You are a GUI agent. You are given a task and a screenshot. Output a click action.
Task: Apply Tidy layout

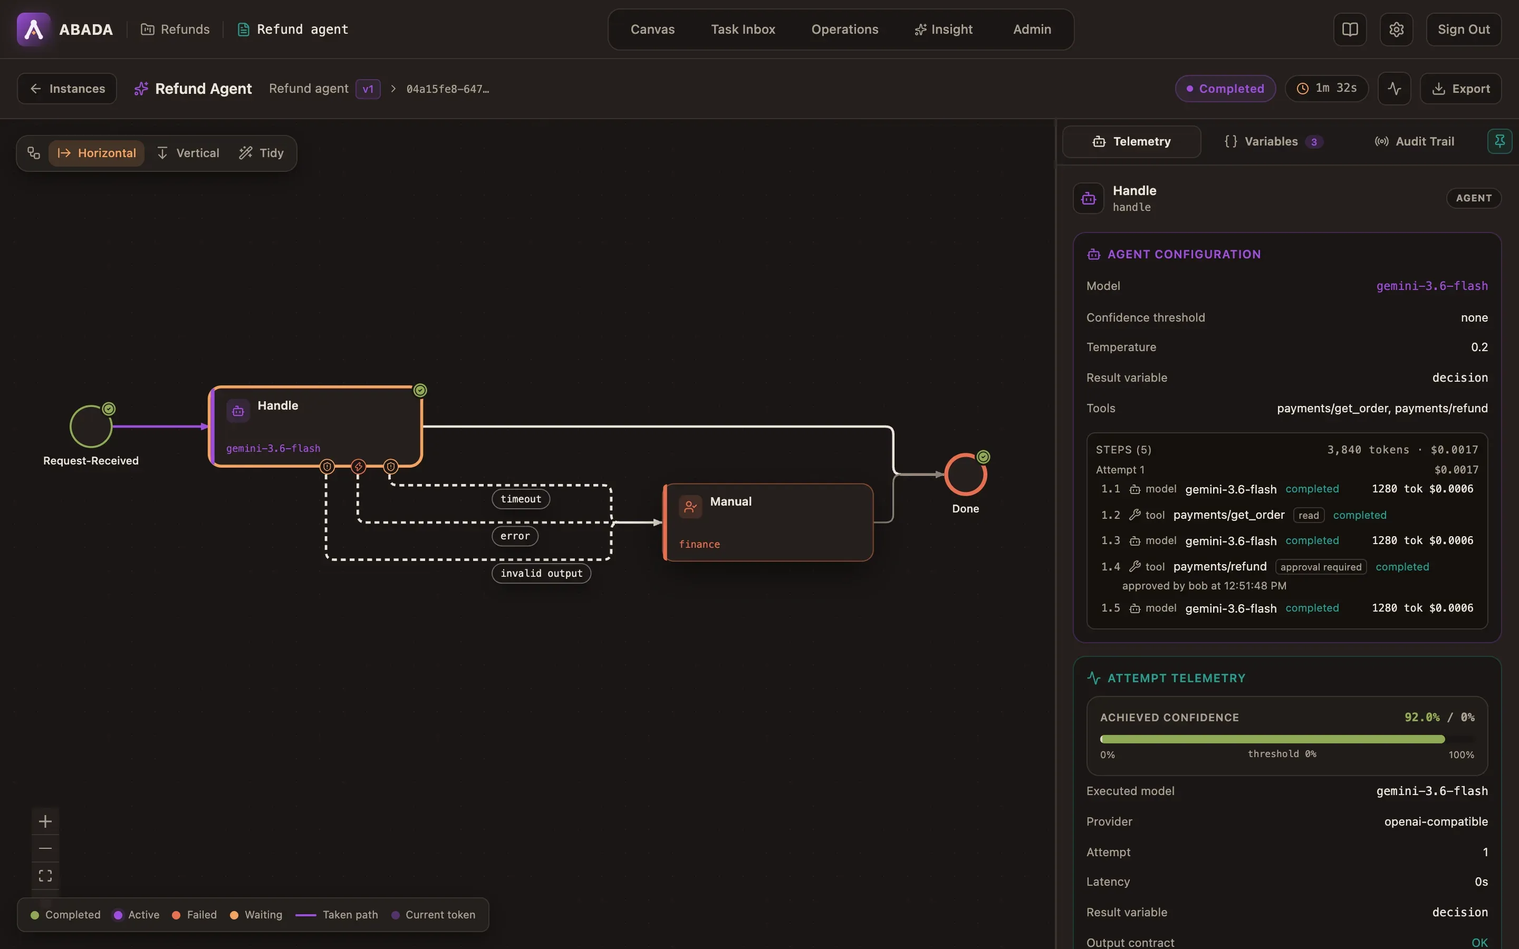coord(262,153)
